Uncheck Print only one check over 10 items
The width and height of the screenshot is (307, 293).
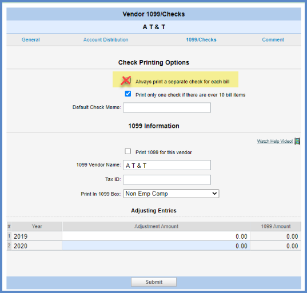[128, 94]
